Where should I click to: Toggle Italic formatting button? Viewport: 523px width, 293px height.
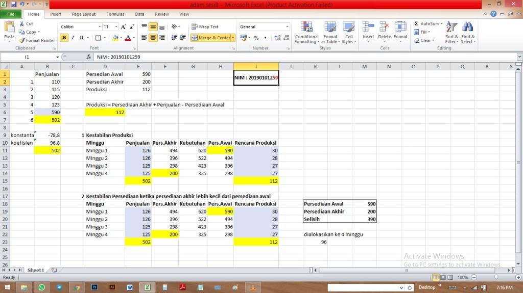tap(73, 38)
